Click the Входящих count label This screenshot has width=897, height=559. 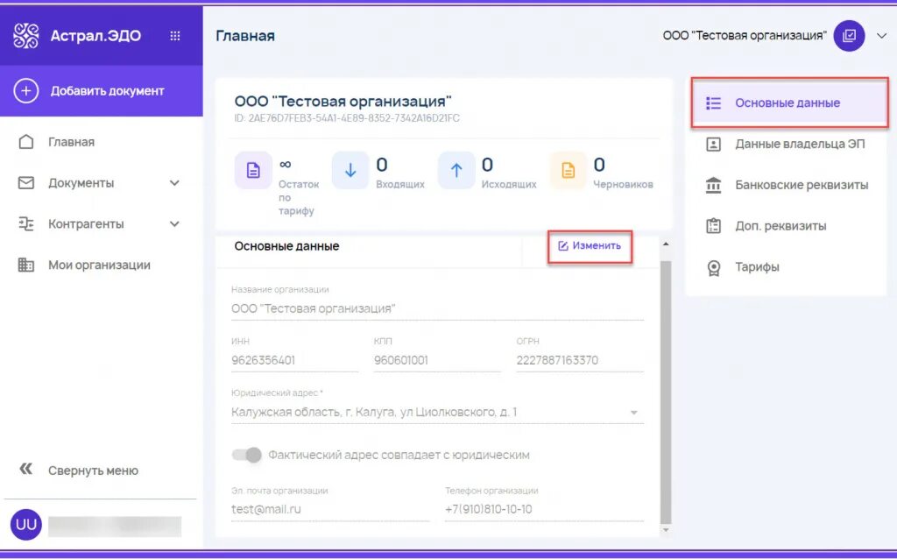pos(400,184)
